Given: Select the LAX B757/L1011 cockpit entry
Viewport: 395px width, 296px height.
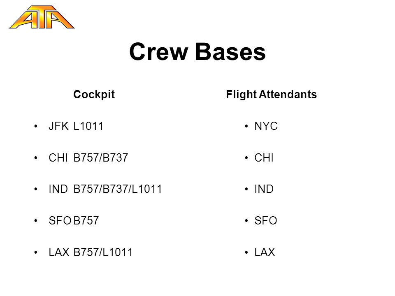Looking at the screenshot, I should click(91, 252).
